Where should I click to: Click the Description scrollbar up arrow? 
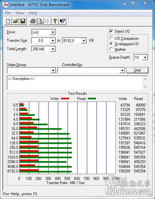pyautogui.click(x=145, y=79)
